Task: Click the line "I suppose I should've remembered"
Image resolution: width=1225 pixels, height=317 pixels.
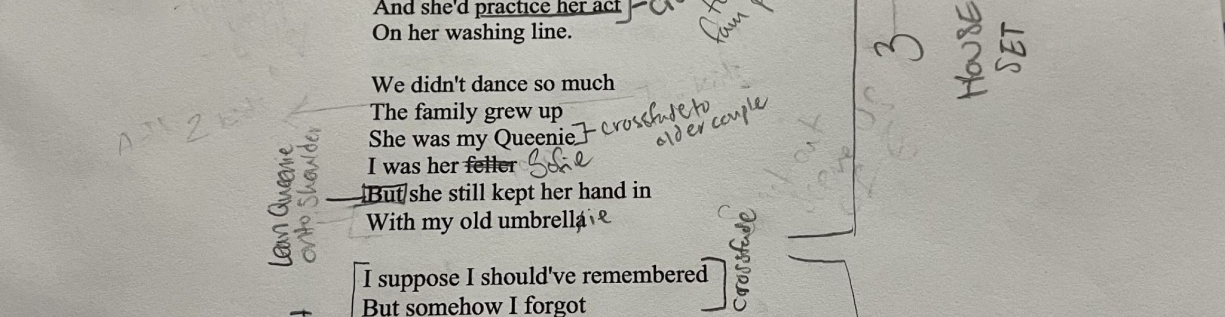Action: point(535,276)
